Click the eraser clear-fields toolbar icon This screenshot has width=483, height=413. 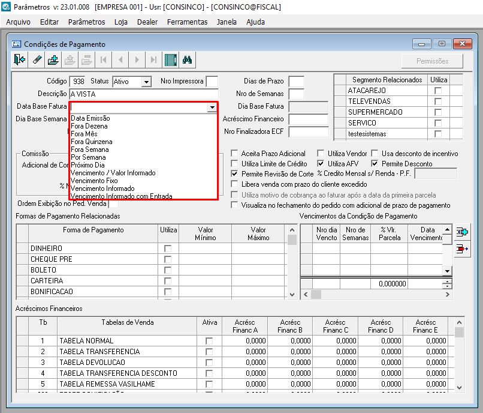coord(37,60)
